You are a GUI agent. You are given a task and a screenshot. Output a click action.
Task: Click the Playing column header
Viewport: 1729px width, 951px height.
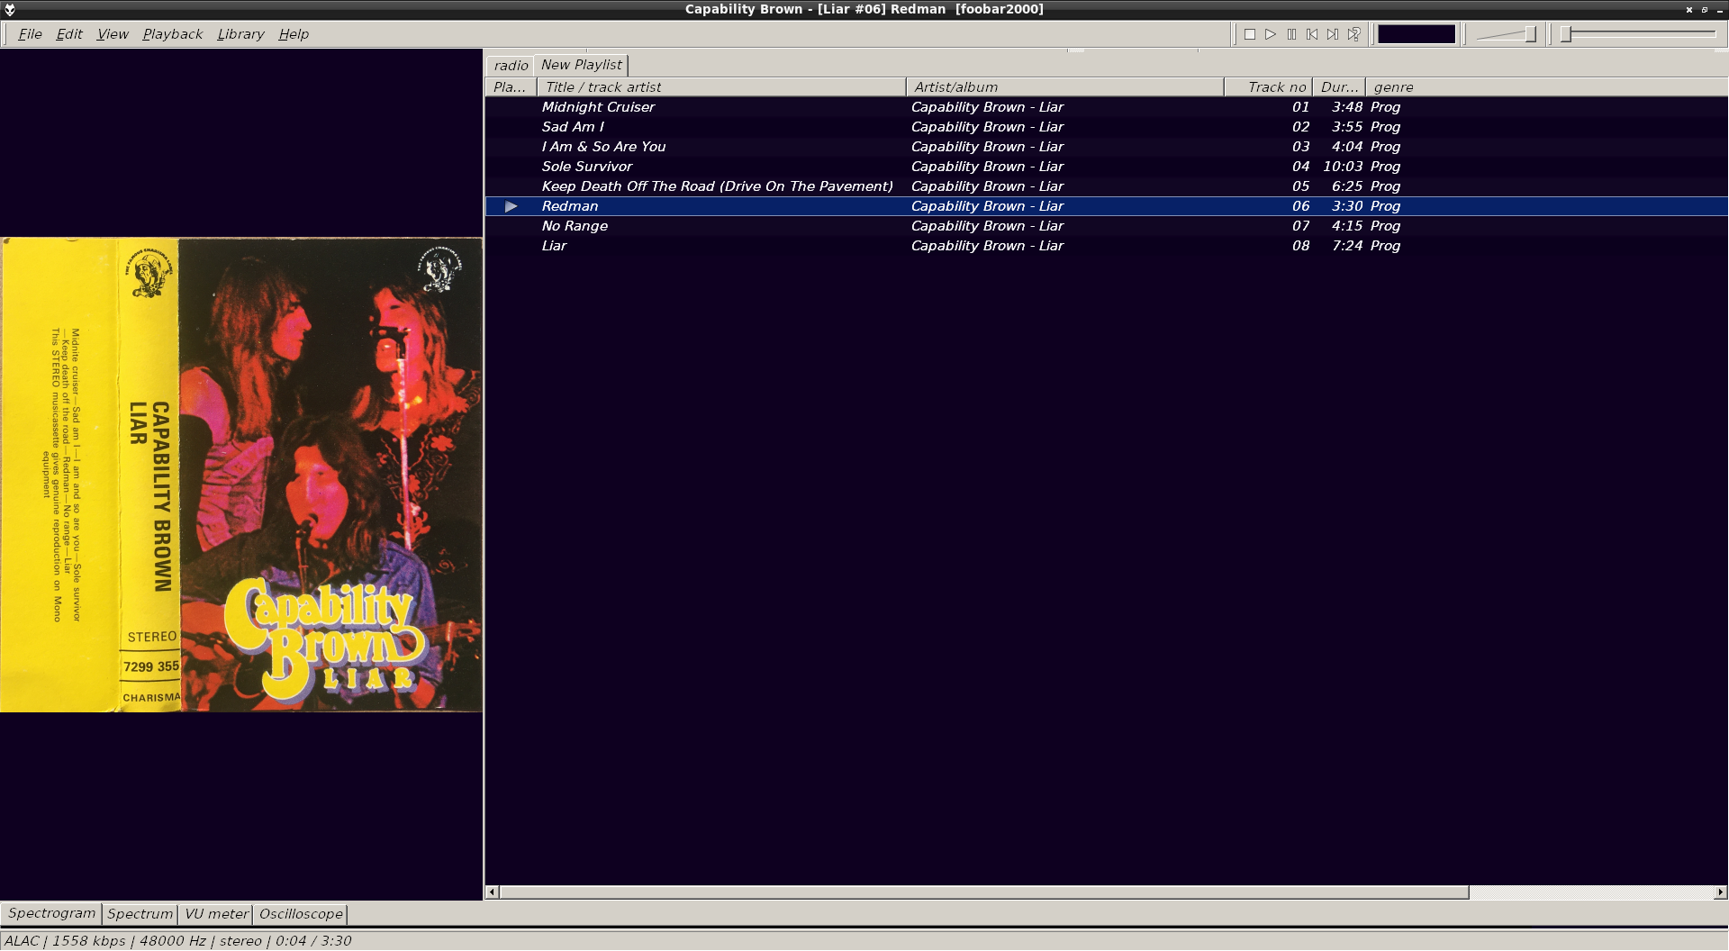click(511, 87)
